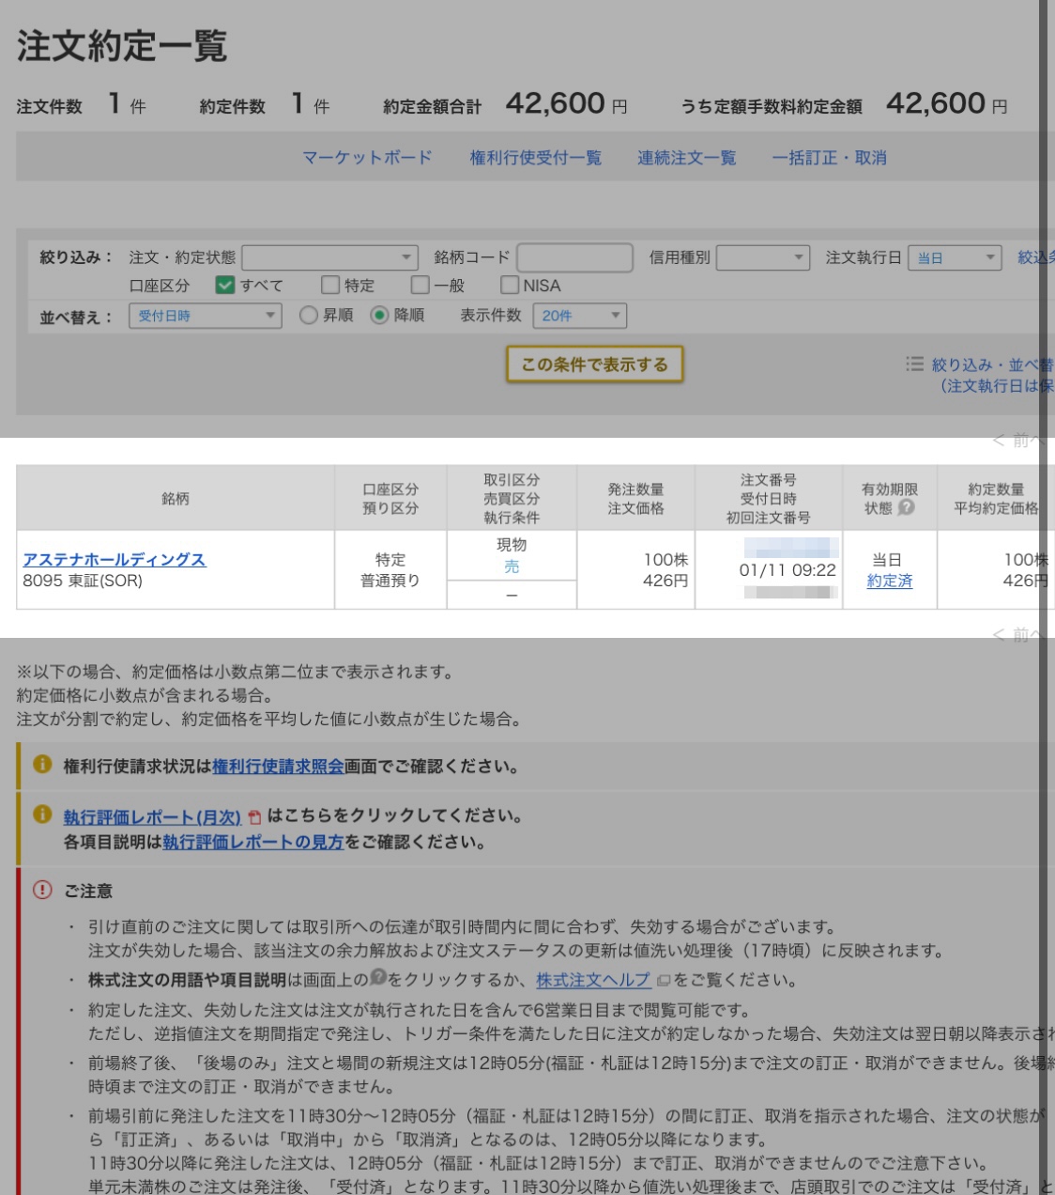This screenshot has height=1195, width=1055.
Task: Click the 01/11 09:22 timestamp cell
Action: [787, 570]
